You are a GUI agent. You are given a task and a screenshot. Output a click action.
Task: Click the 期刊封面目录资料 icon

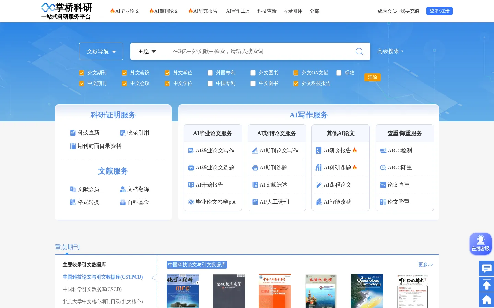click(x=73, y=146)
